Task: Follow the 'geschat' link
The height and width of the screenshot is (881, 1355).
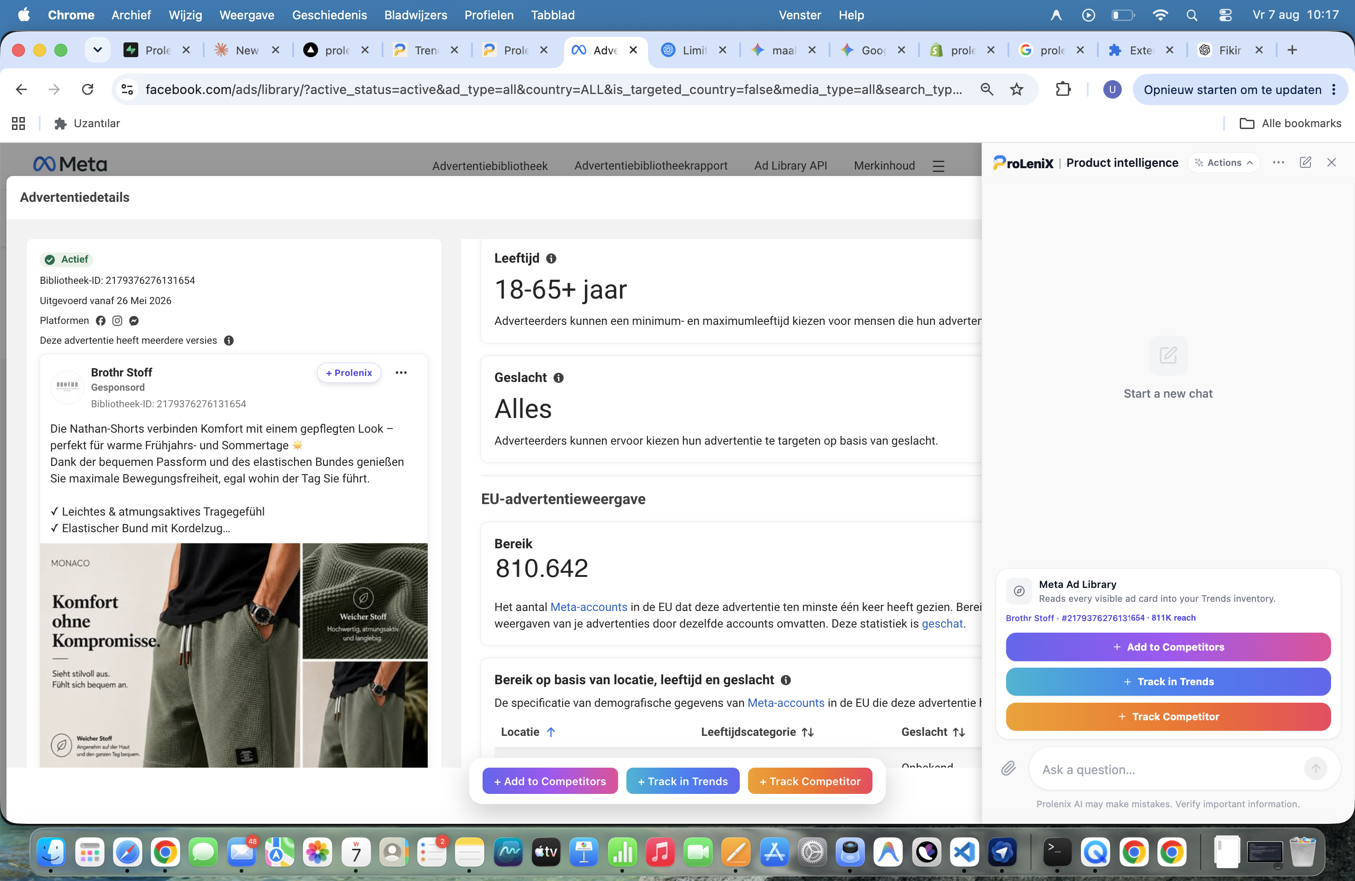Action: (x=942, y=624)
